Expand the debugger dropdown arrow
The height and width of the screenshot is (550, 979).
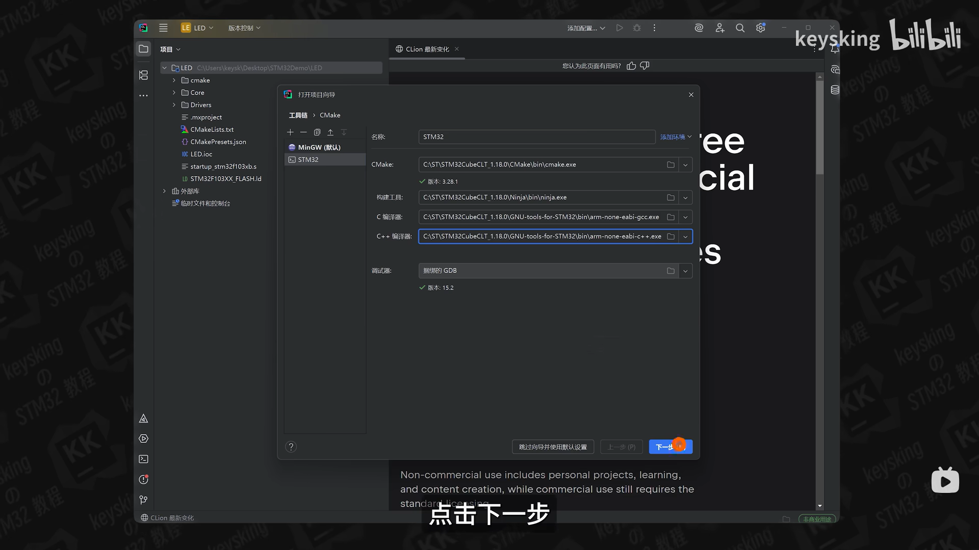pyautogui.click(x=685, y=271)
